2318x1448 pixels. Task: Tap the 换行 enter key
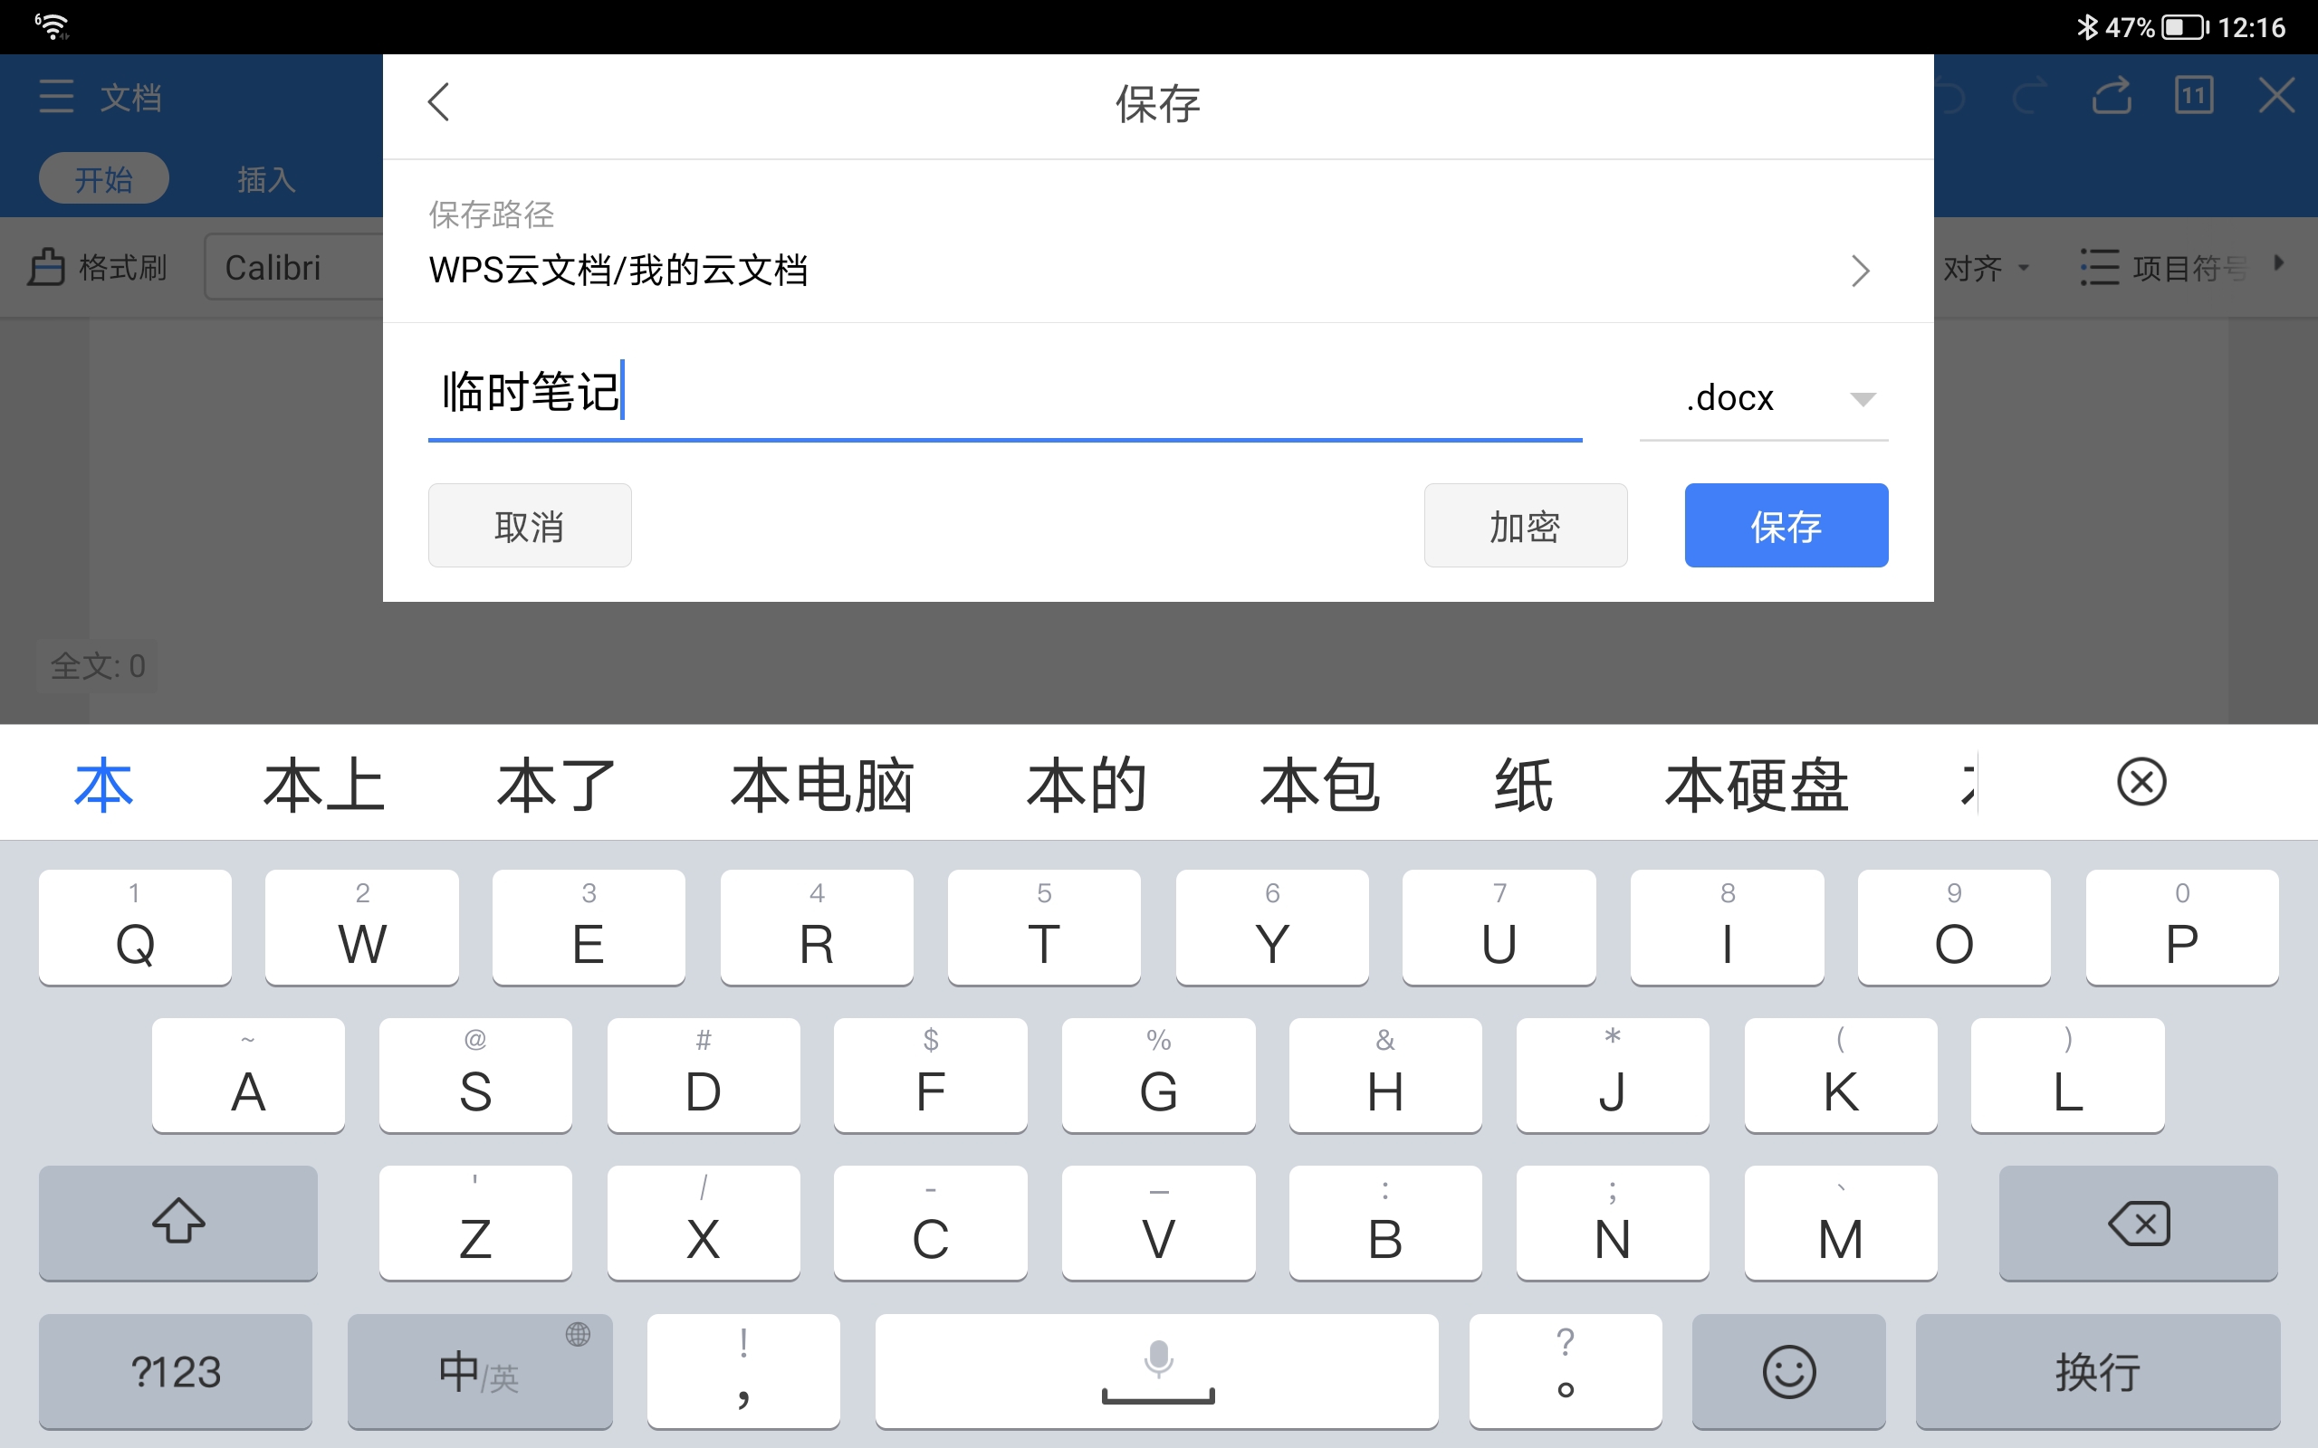[2098, 1370]
